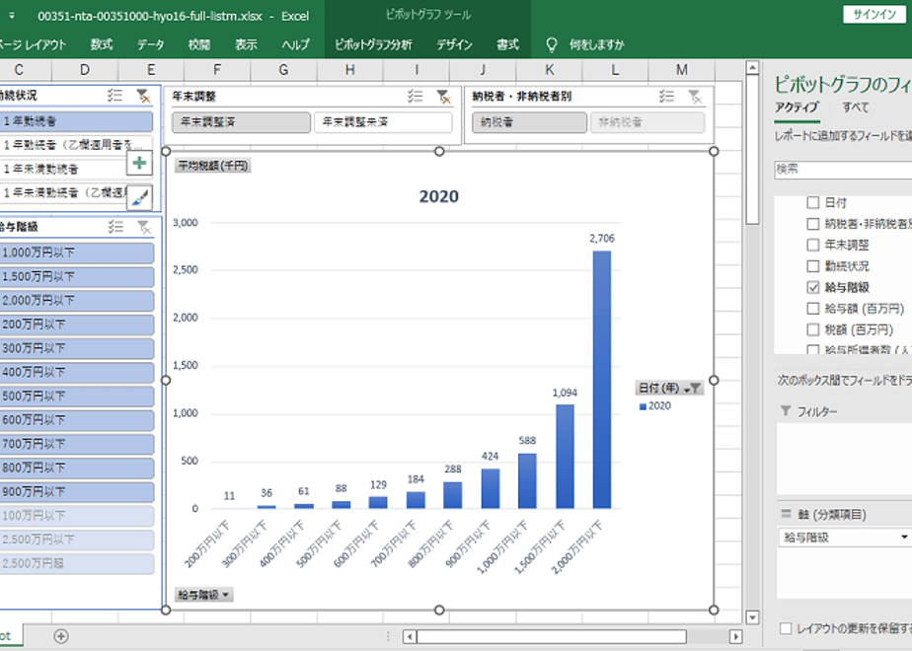
Task: Select 900万円以下 slicer item
Action: pos(77,492)
